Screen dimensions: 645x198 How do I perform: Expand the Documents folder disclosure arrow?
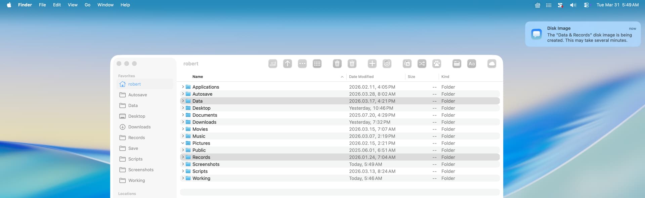183,115
